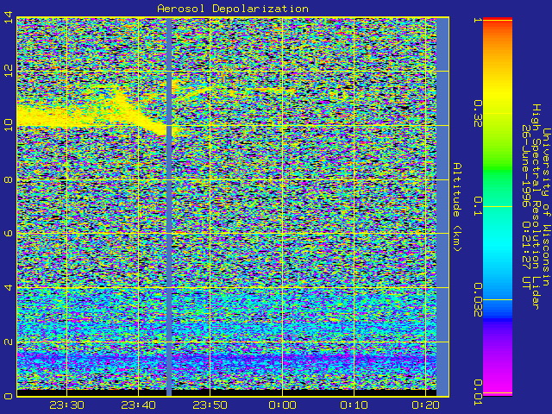Image resolution: width=552 pixels, height=414 pixels.
Task: Click the 4 km altitude tick label
Action: 8,287
